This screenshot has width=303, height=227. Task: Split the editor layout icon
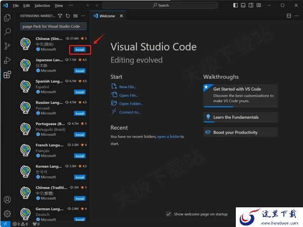(x=289, y=16)
